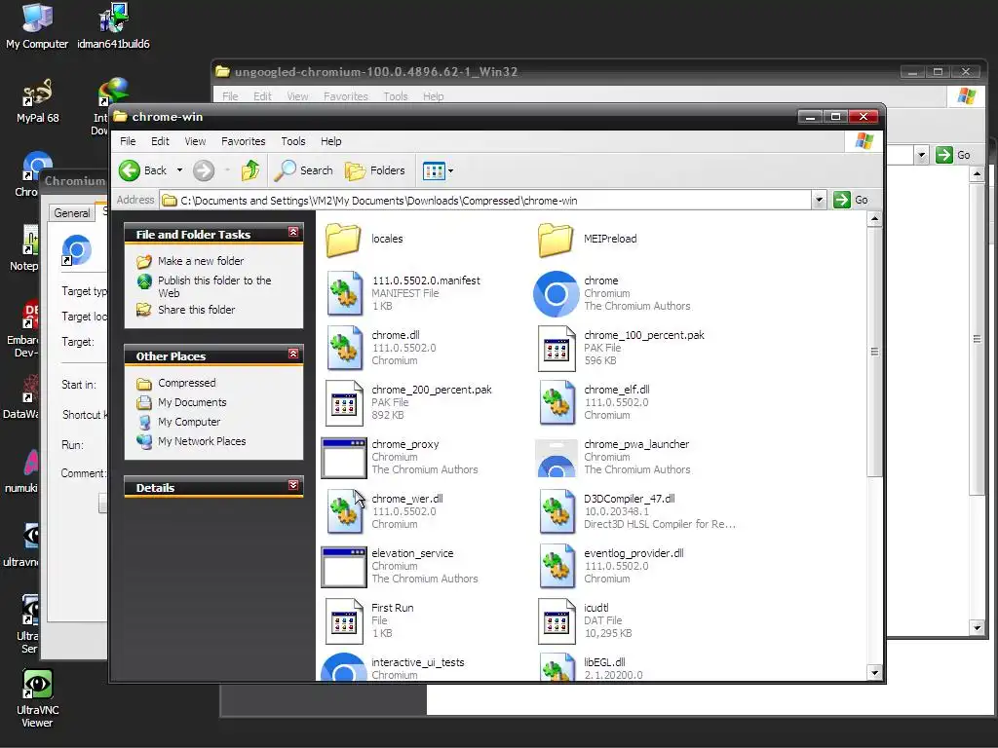Select the interactive_ui_tests application icon
The width and height of the screenshot is (998, 748).
344,667
